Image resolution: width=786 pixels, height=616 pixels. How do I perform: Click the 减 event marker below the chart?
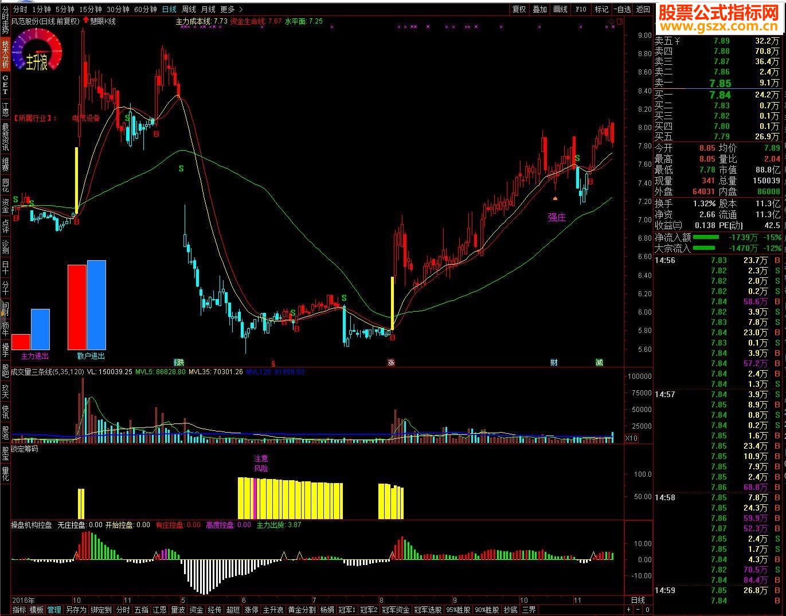tap(599, 362)
